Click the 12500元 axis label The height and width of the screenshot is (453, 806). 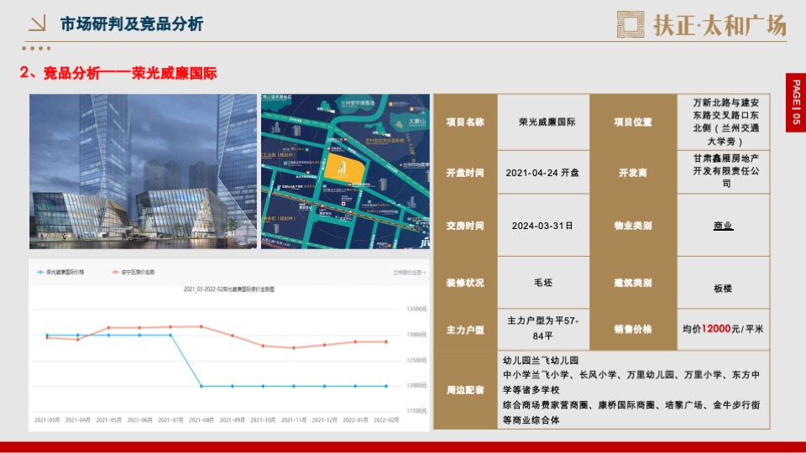416,360
